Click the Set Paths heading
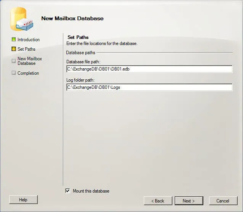The height and width of the screenshot is (212, 243). coord(78,37)
